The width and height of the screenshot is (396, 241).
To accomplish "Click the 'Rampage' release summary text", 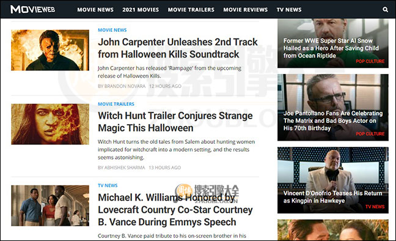I will pos(169,72).
